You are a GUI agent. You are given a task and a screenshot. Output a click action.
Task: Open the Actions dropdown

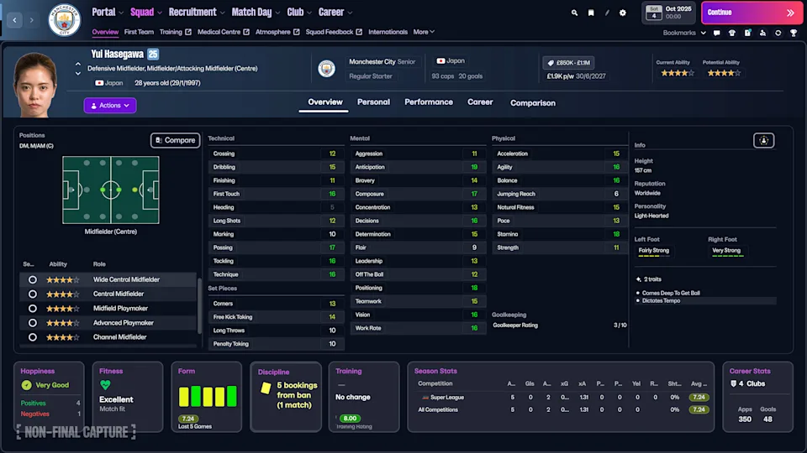click(x=109, y=106)
